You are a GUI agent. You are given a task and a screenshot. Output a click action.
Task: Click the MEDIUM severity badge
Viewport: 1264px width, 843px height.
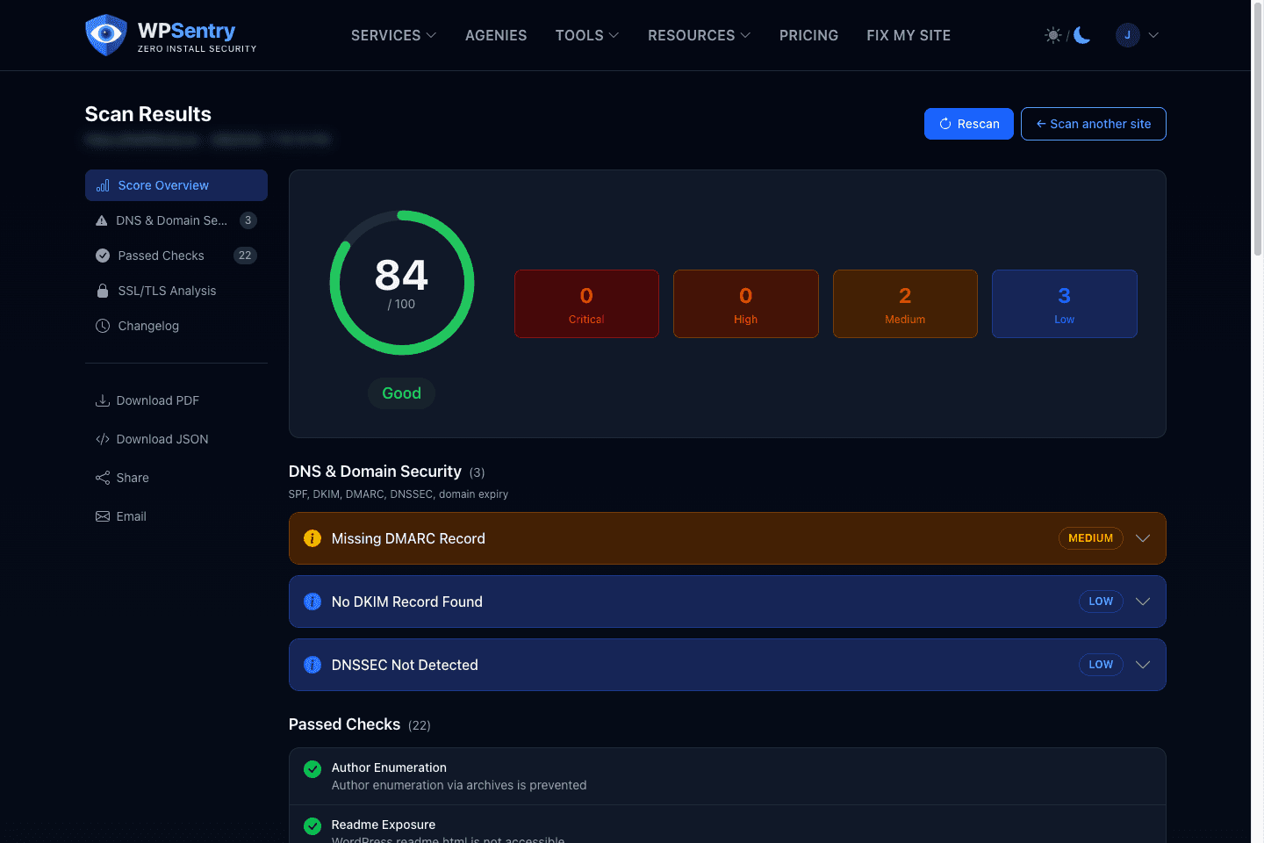tap(1091, 538)
